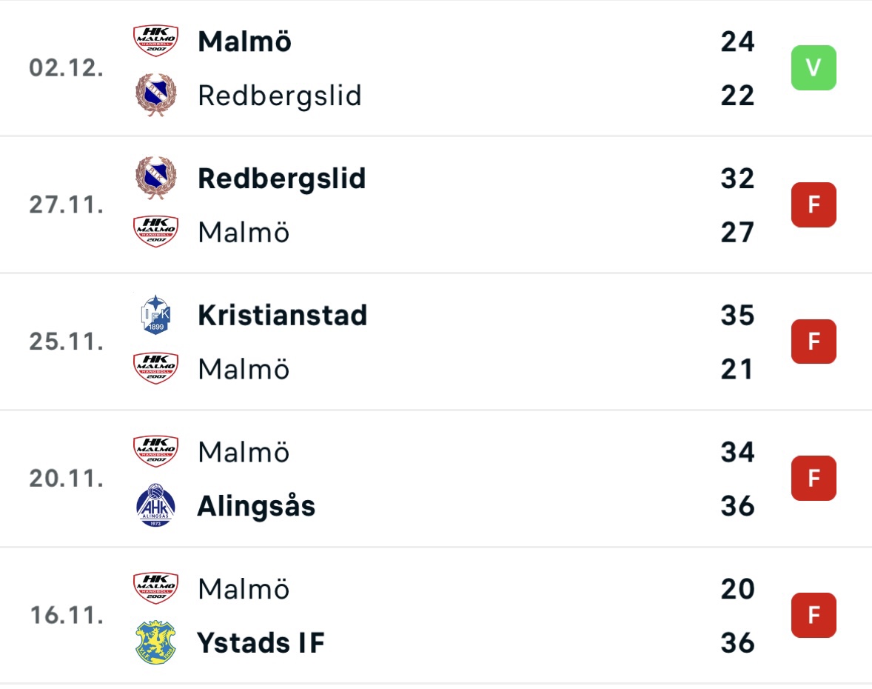The height and width of the screenshot is (689, 872).
Task: Click red F badge for 16.11 match
Action: [x=814, y=615]
